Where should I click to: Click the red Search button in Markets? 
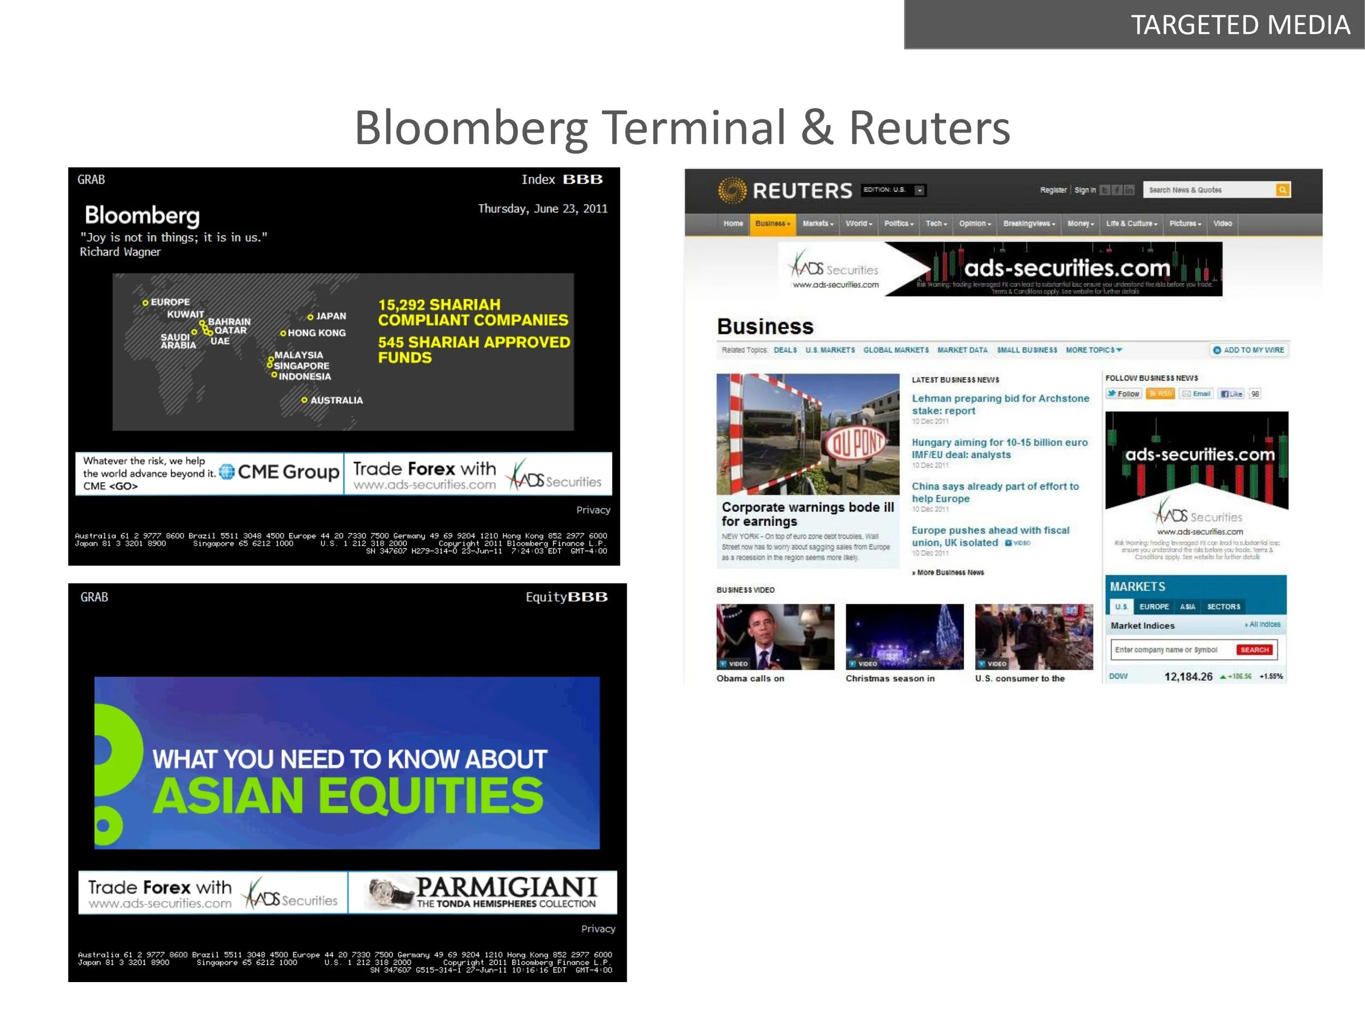coord(1255,650)
